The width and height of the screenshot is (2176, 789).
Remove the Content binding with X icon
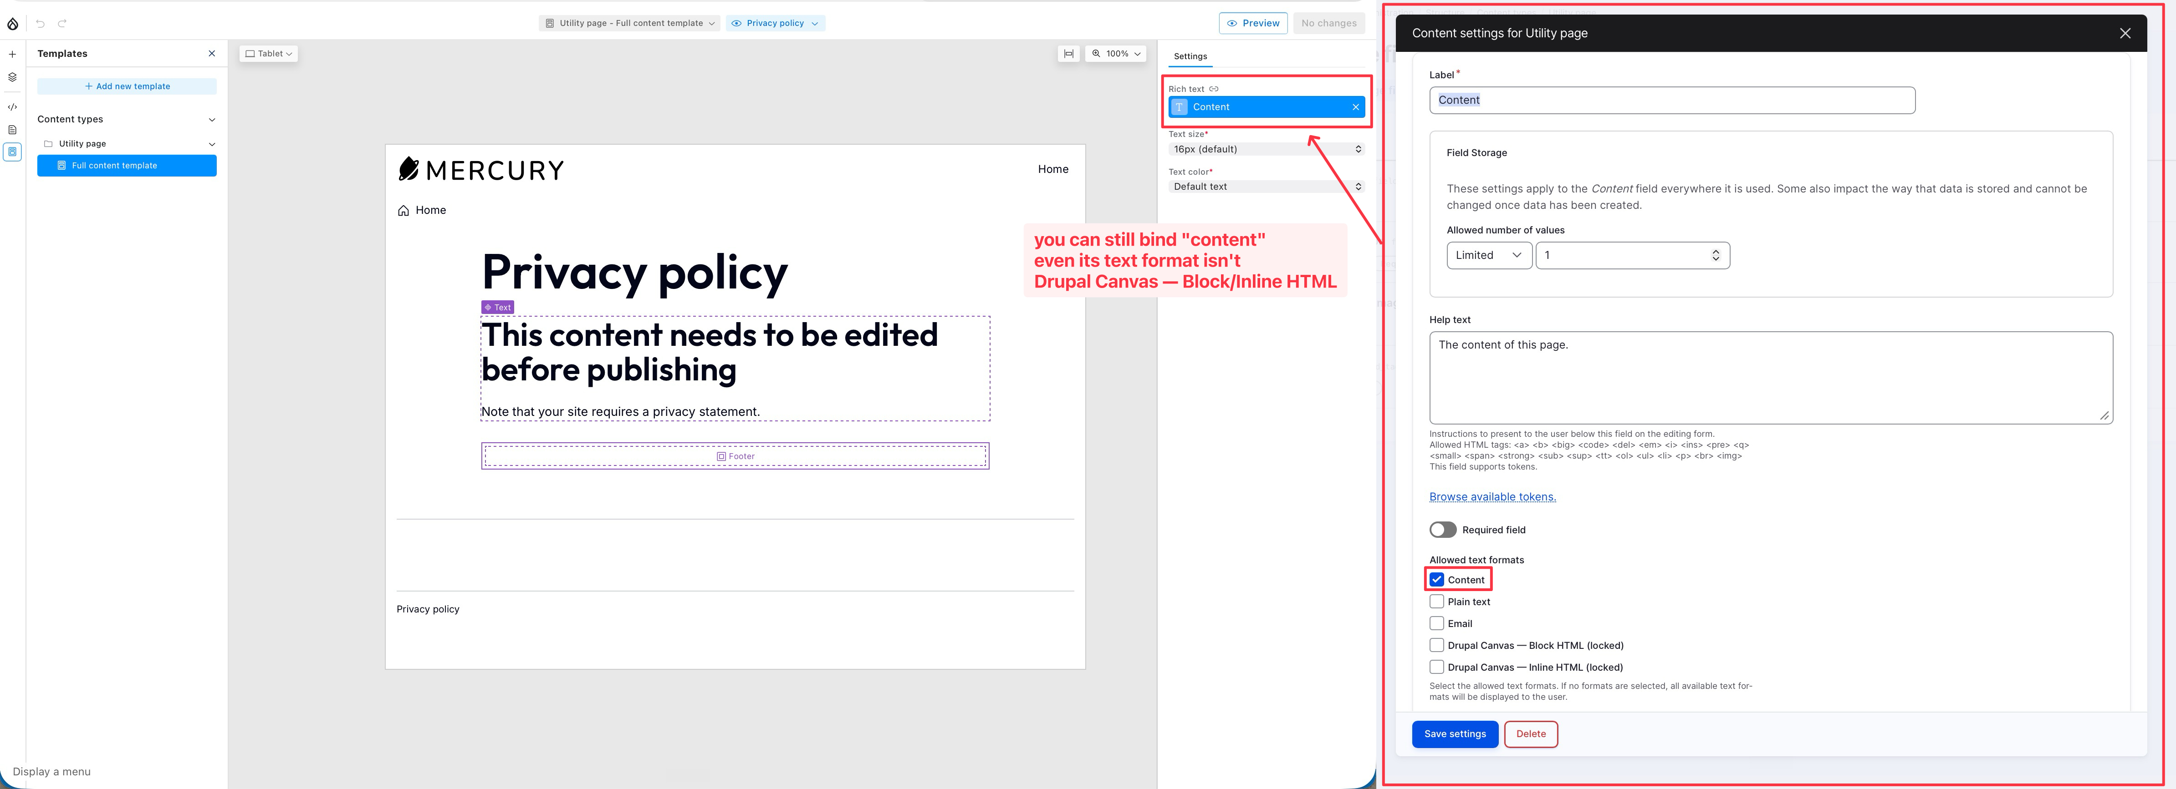coord(1356,107)
